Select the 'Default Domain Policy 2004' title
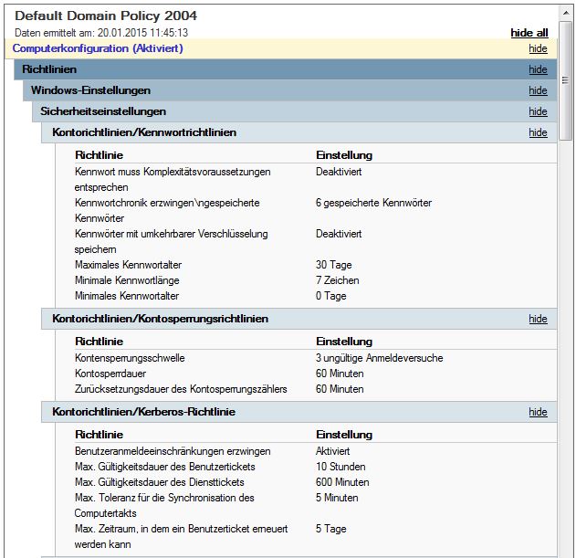Image resolution: width=576 pixels, height=558 pixels. 106,16
